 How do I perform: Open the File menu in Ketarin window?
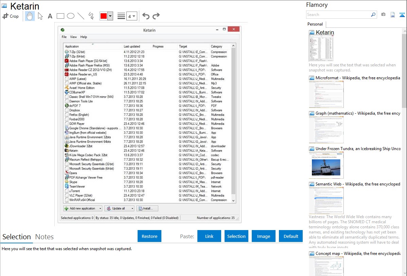(x=64, y=37)
